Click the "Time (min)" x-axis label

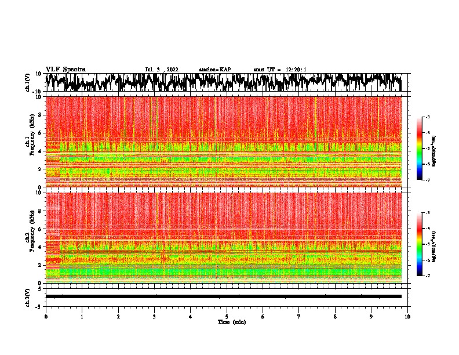(x=232, y=322)
